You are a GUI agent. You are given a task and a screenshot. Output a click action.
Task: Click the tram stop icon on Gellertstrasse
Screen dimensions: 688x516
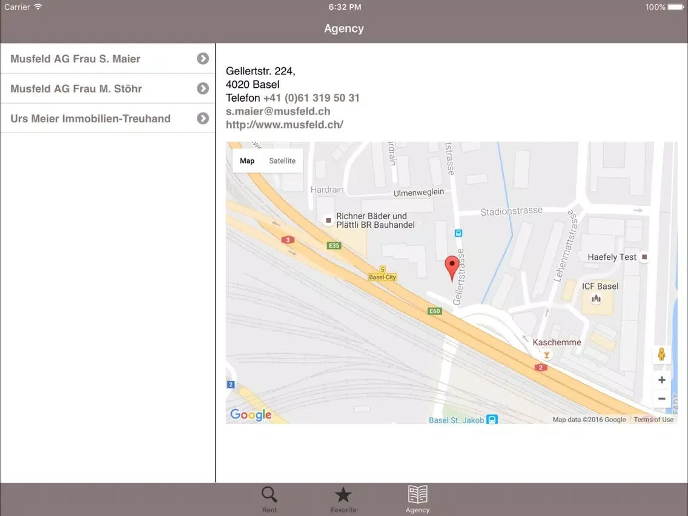click(x=458, y=233)
